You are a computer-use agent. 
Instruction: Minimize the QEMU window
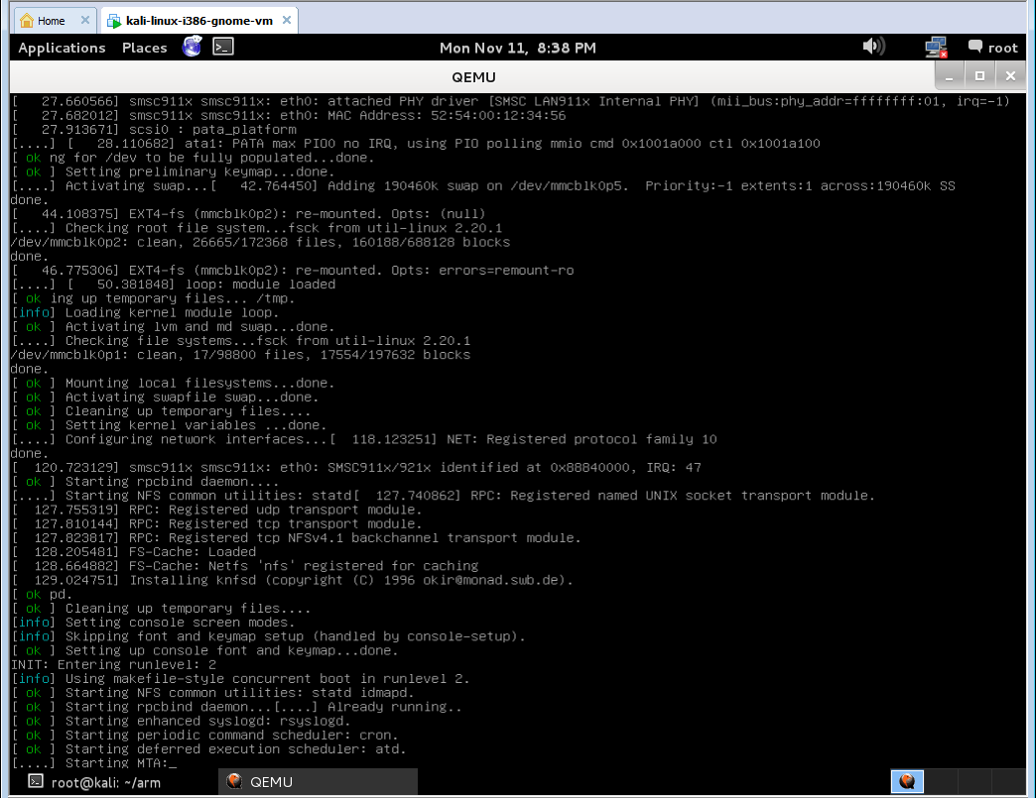pos(950,76)
